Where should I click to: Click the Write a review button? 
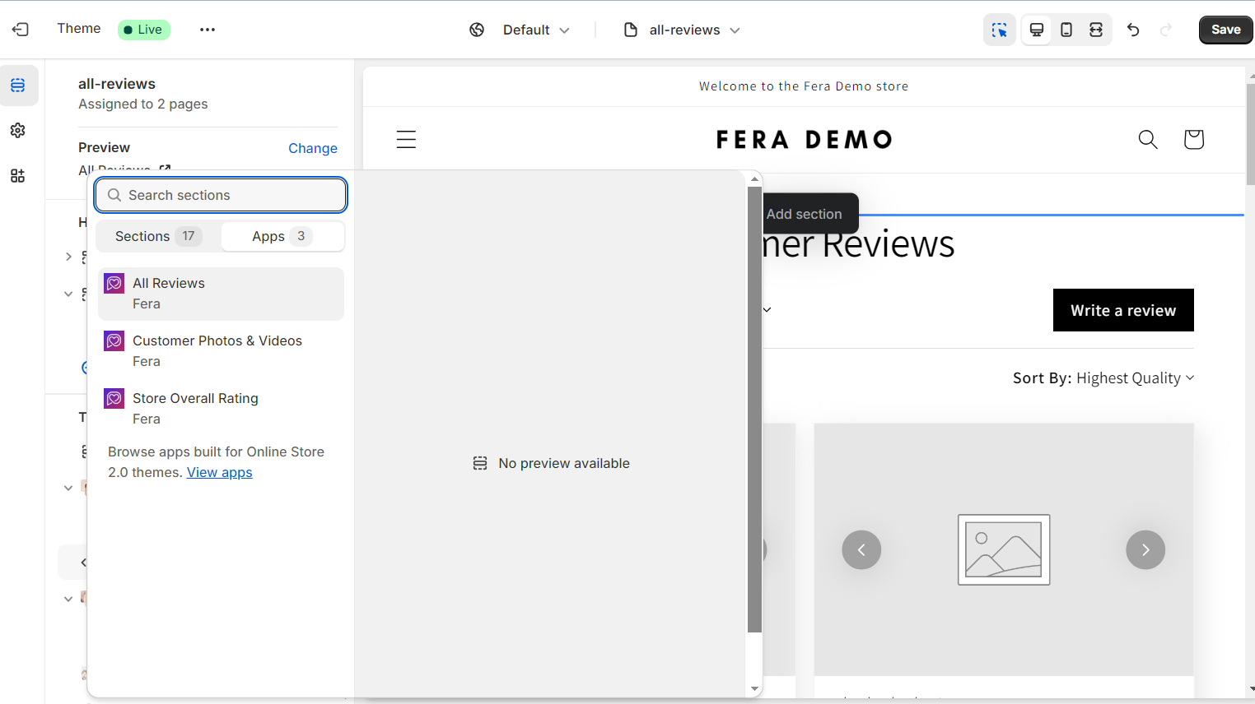point(1123,310)
